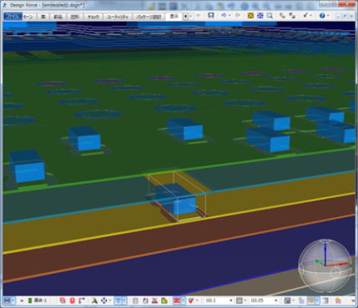Click the save floppy disk icon in top toolbar

(211, 16)
